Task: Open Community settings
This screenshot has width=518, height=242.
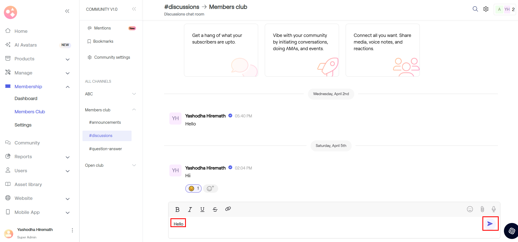Action: click(112, 57)
